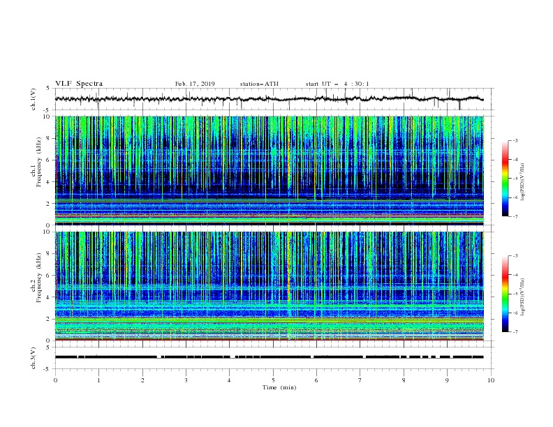This screenshot has height=427, width=553.
Task: Click the ch.1 spectrogram panel
Action: click(269, 170)
